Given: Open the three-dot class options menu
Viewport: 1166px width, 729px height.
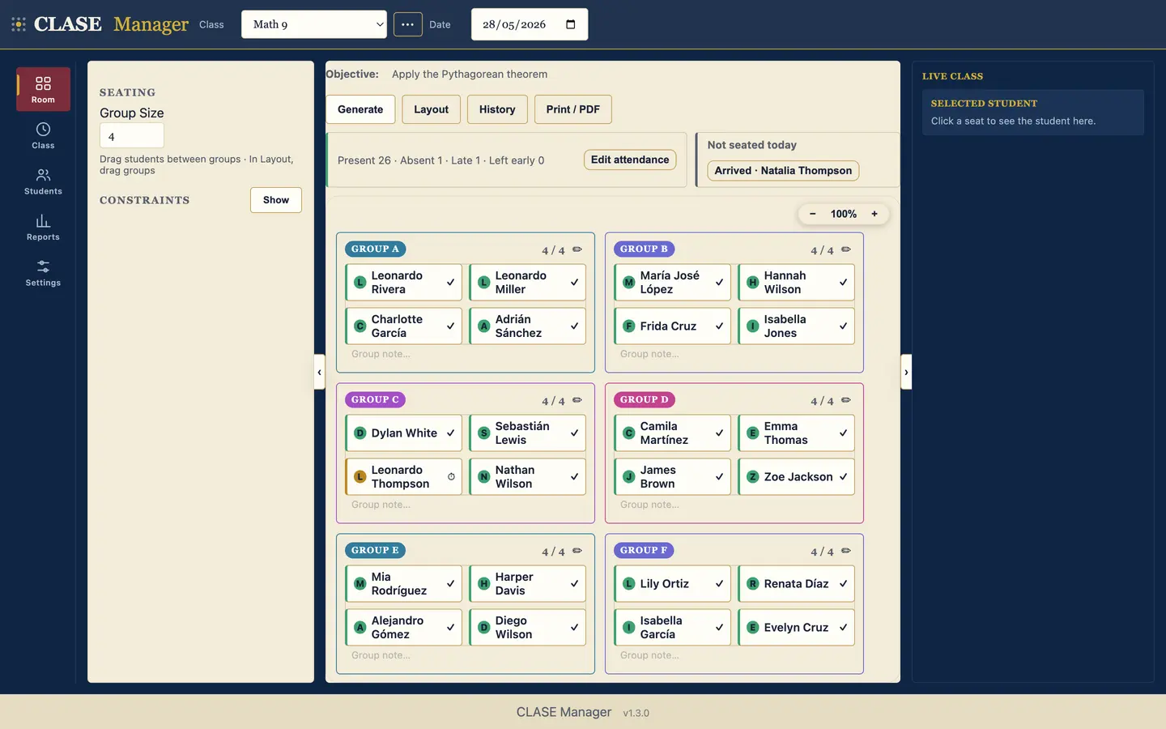Looking at the screenshot, I should tap(408, 24).
